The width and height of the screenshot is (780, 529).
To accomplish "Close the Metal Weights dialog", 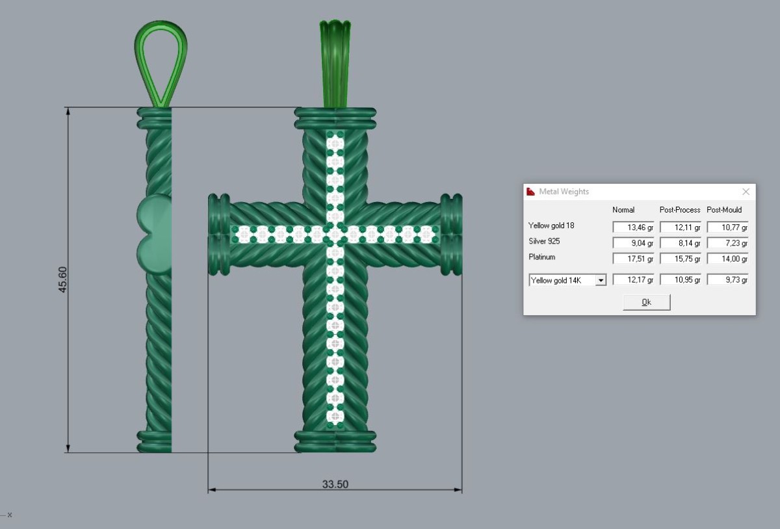I will coord(746,192).
